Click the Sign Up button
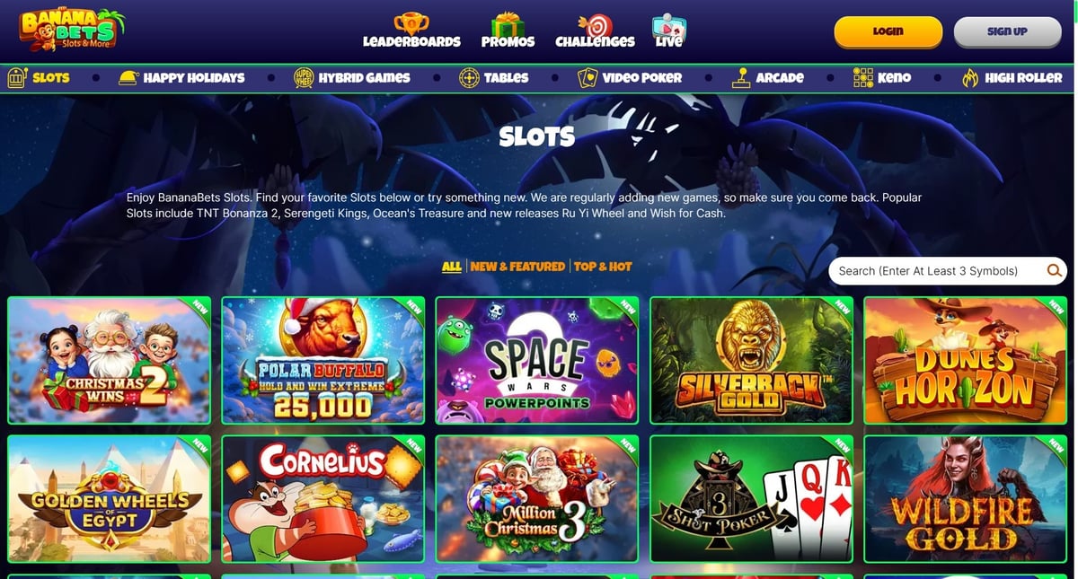The width and height of the screenshot is (1078, 579). (1007, 31)
